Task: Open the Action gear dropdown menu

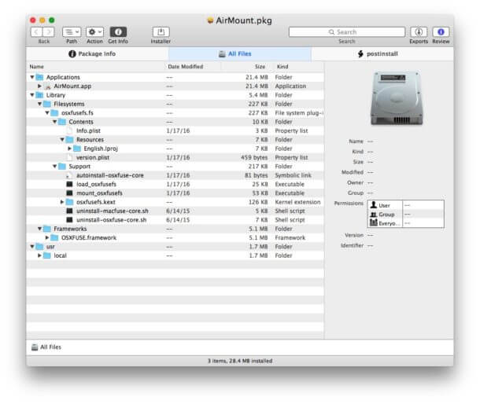Action: pos(94,32)
